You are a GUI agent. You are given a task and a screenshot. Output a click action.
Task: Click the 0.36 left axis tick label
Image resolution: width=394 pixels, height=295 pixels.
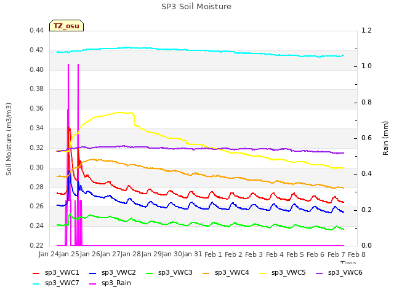pos(36,108)
